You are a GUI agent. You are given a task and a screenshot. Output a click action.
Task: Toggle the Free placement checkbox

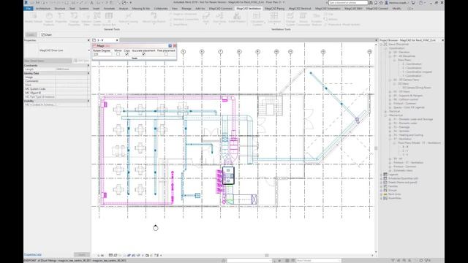click(x=166, y=54)
